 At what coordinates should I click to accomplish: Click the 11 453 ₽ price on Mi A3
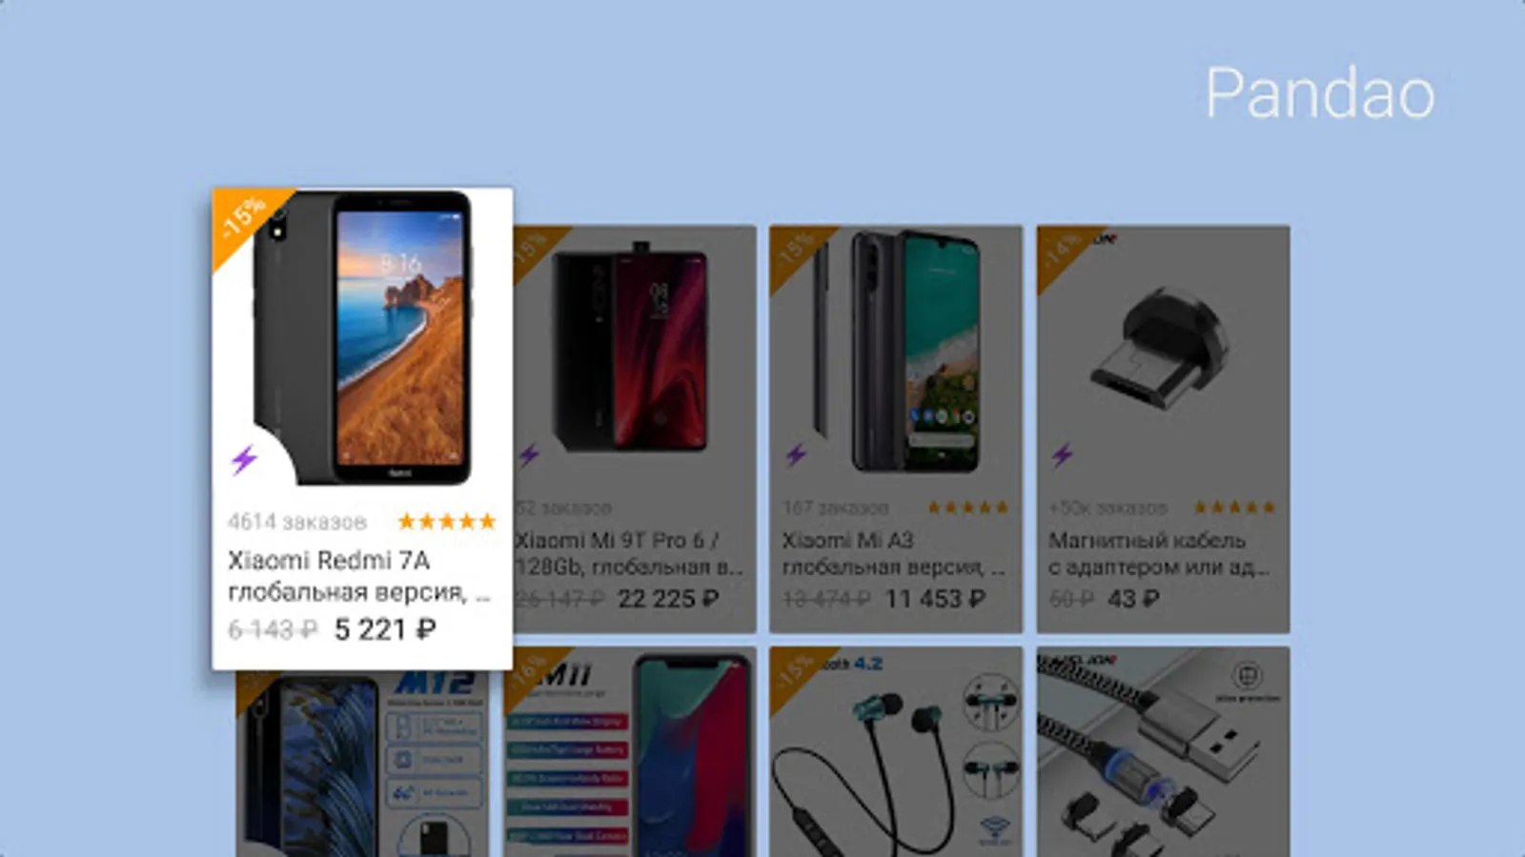[935, 599]
